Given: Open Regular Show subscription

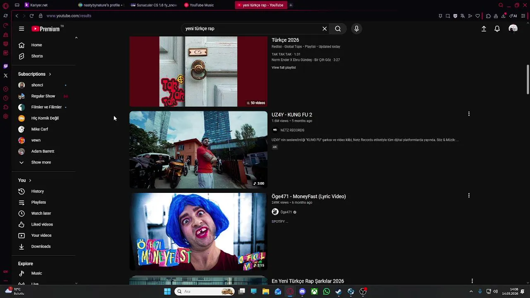Looking at the screenshot, I should pyautogui.click(x=43, y=96).
